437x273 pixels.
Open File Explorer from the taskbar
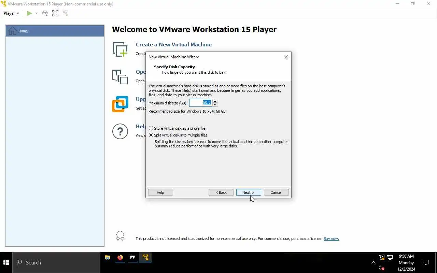pyautogui.click(x=108, y=258)
